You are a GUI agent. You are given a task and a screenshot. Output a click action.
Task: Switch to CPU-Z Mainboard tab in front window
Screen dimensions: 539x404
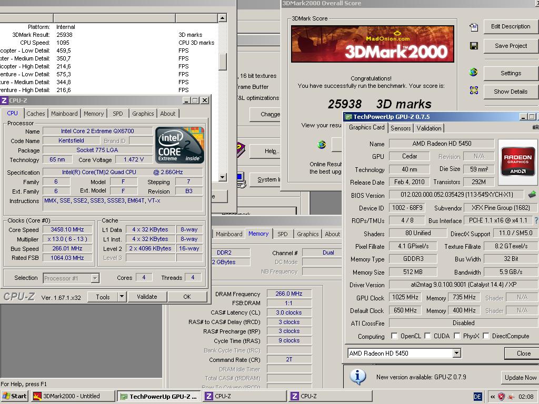coord(64,114)
